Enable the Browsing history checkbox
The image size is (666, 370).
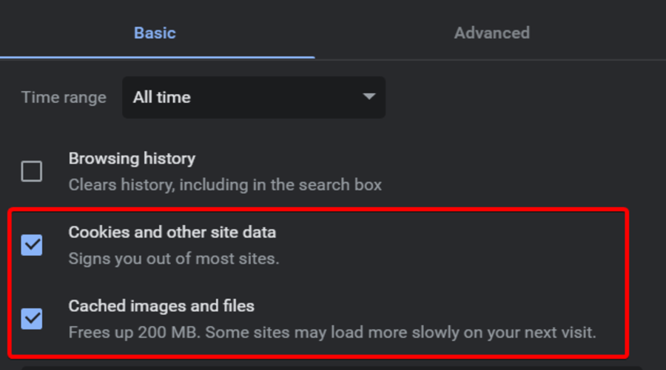pos(32,172)
